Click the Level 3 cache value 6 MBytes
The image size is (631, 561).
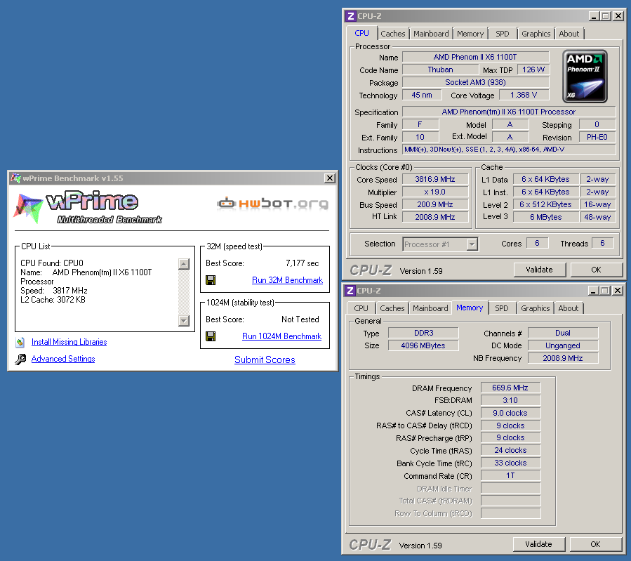(546, 217)
